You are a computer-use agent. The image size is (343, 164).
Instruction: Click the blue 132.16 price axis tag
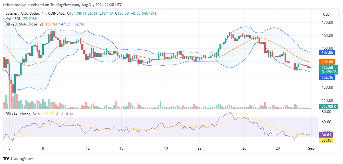coord(327,77)
